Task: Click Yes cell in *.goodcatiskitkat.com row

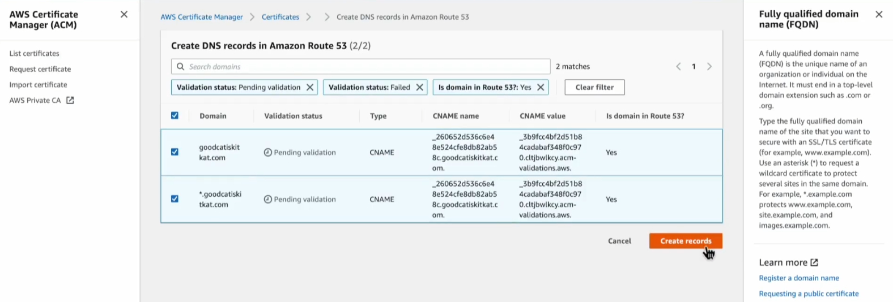Action: click(x=611, y=199)
